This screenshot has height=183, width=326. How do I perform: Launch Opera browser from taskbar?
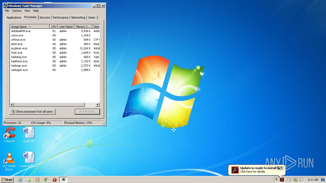(x=55, y=180)
